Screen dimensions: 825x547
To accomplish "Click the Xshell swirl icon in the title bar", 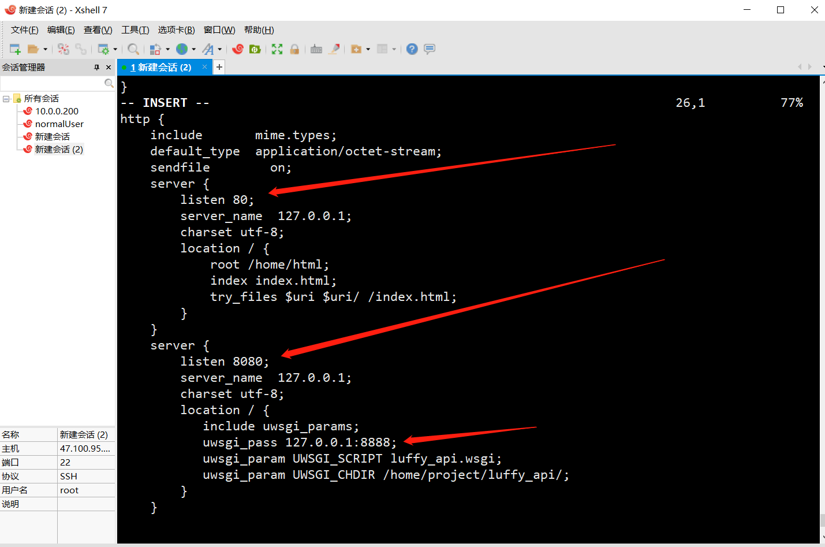I will click(x=10, y=10).
